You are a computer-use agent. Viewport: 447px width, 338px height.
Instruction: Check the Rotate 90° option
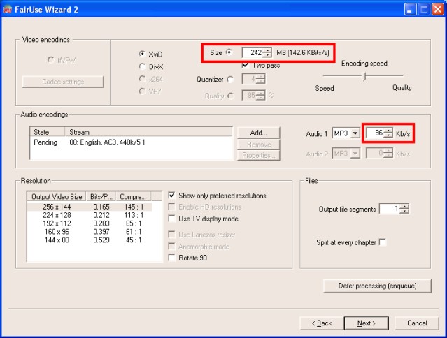pos(172,258)
